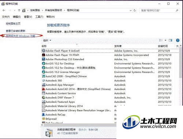This screenshot has width=183, height=139.
Task: Open 查看已安装的更新 link
Action: (x=15, y=31)
